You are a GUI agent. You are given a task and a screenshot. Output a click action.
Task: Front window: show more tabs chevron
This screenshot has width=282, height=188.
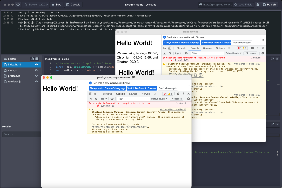(x=155, y=94)
